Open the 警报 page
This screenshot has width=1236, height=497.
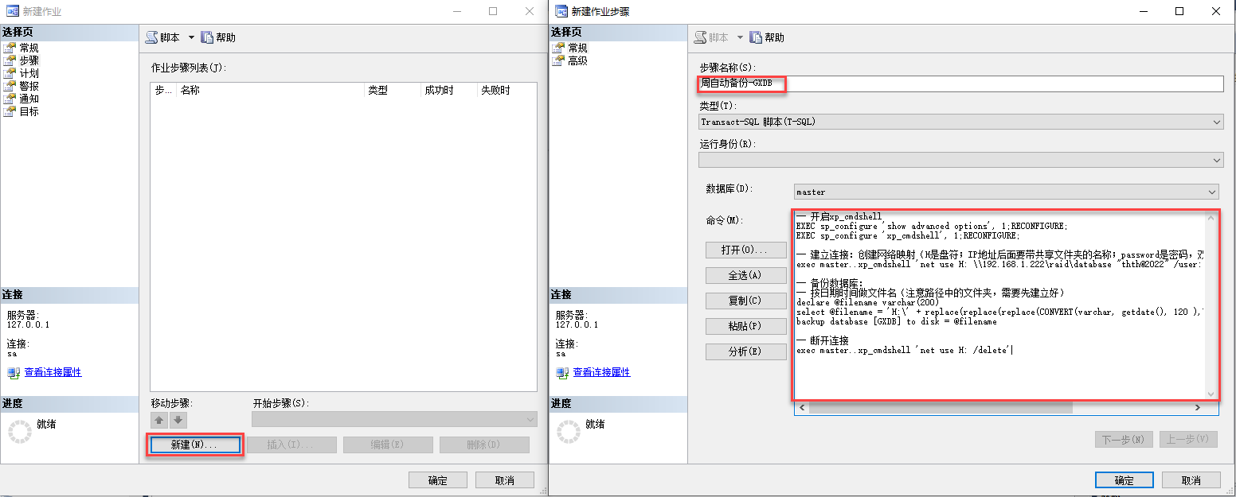[29, 86]
